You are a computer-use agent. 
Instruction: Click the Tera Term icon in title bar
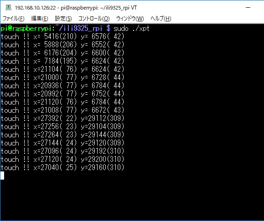[8, 8]
